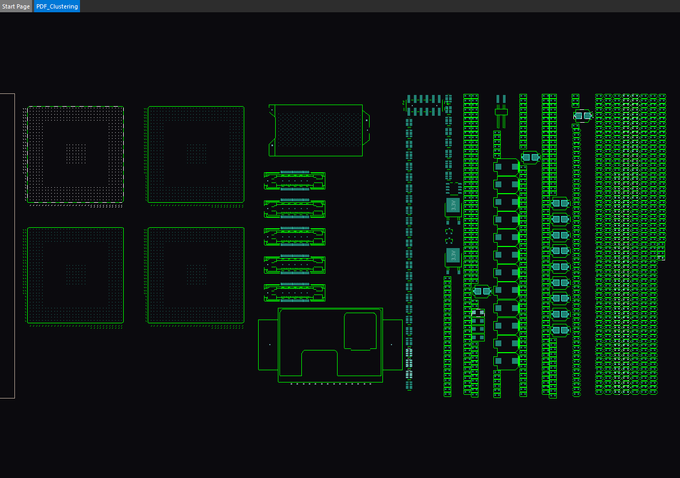This screenshot has height=478, width=680.
Task: Select the small dual-pad component near the top-right corner
Action: [583, 115]
